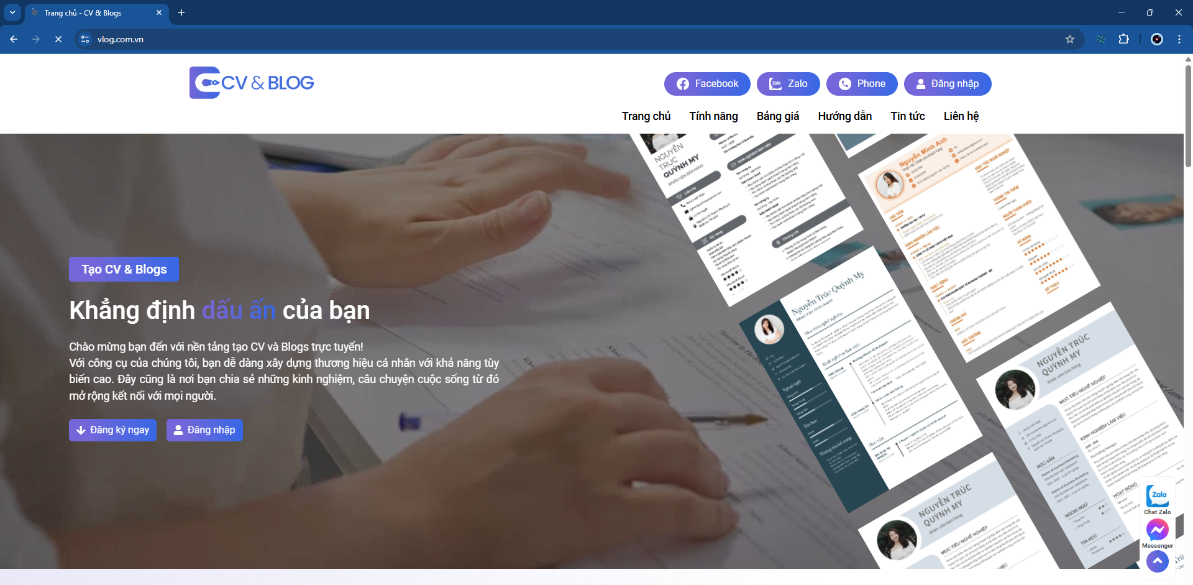Click the scroll-to-top arrow button

point(1157,561)
